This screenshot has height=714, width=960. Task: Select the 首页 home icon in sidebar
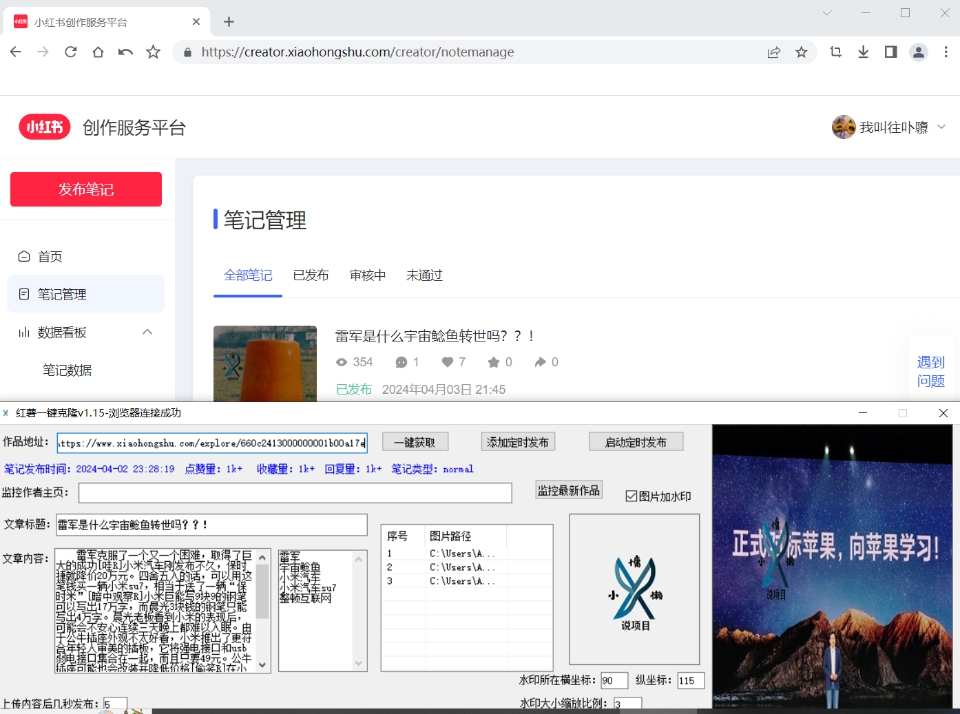point(24,255)
